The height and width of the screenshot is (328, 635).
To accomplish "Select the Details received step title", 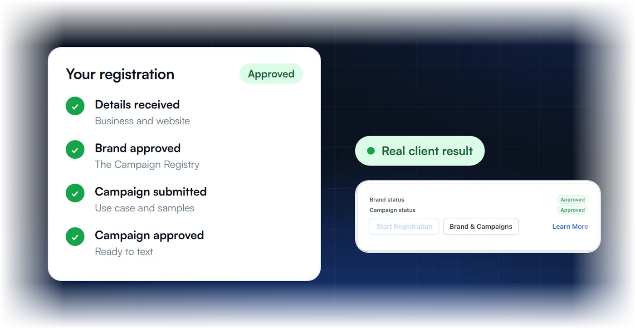I will 137,105.
